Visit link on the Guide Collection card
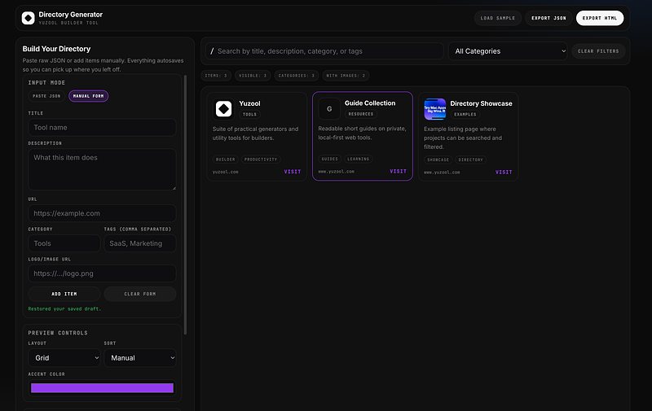 pyautogui.click(x=398, y=171)
